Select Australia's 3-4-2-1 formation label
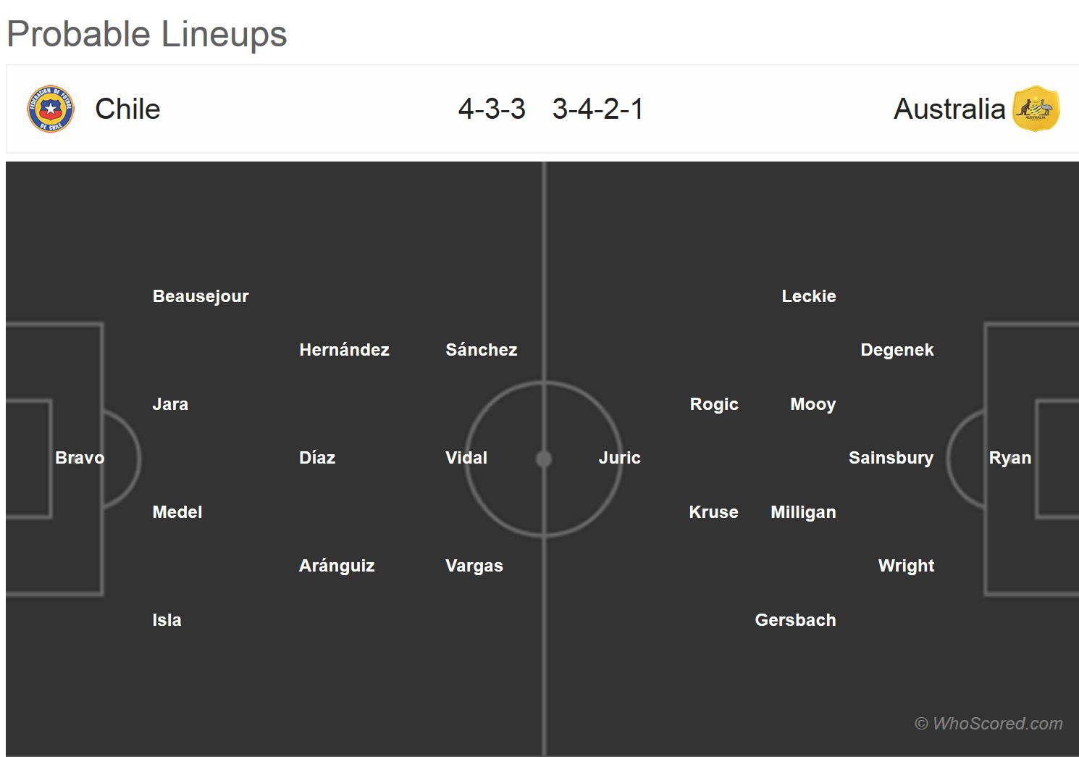The height and width of the screenshot is (757, 1079). (x=597, y=109)
